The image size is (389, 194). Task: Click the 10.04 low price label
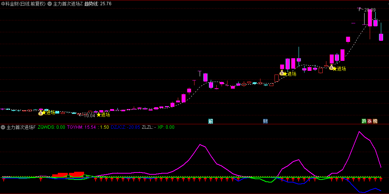coord(89,116)
